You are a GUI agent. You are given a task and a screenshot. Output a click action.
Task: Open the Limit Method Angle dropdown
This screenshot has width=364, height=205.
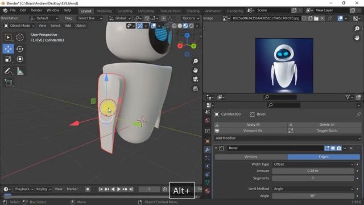(313, 189)
